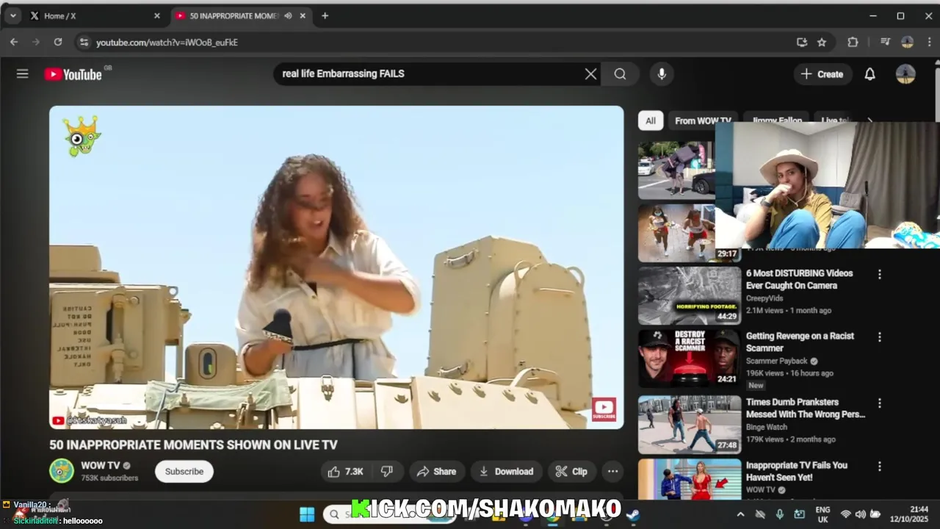Open Wi-Fi network tray icon
Image resolution: width=940 pixels, height=529 pixels.
[x=845, y=514]
